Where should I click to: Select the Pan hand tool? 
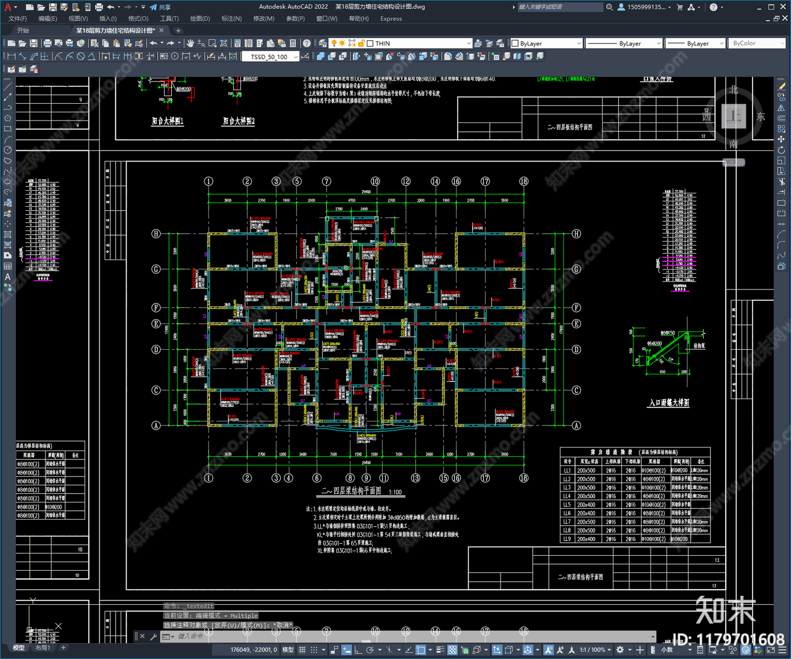(x=190, y=43)
